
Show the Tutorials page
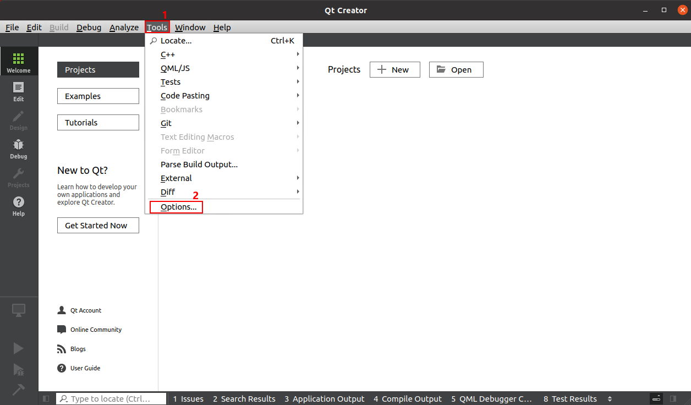98,123
